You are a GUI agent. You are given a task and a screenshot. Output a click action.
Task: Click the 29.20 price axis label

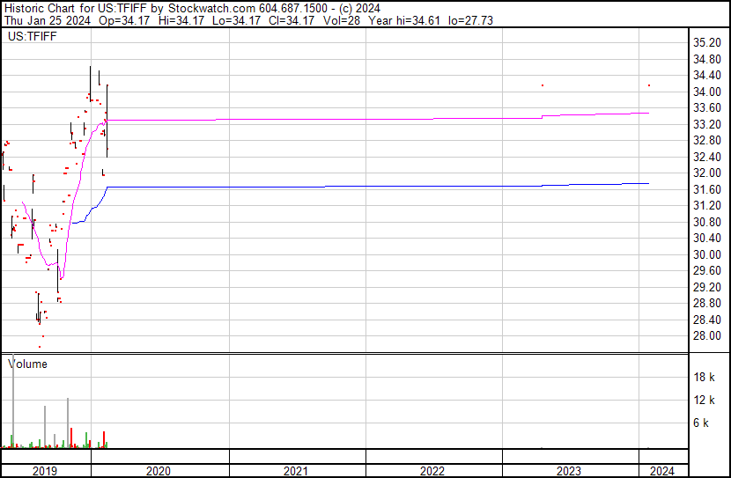(706, 287)
